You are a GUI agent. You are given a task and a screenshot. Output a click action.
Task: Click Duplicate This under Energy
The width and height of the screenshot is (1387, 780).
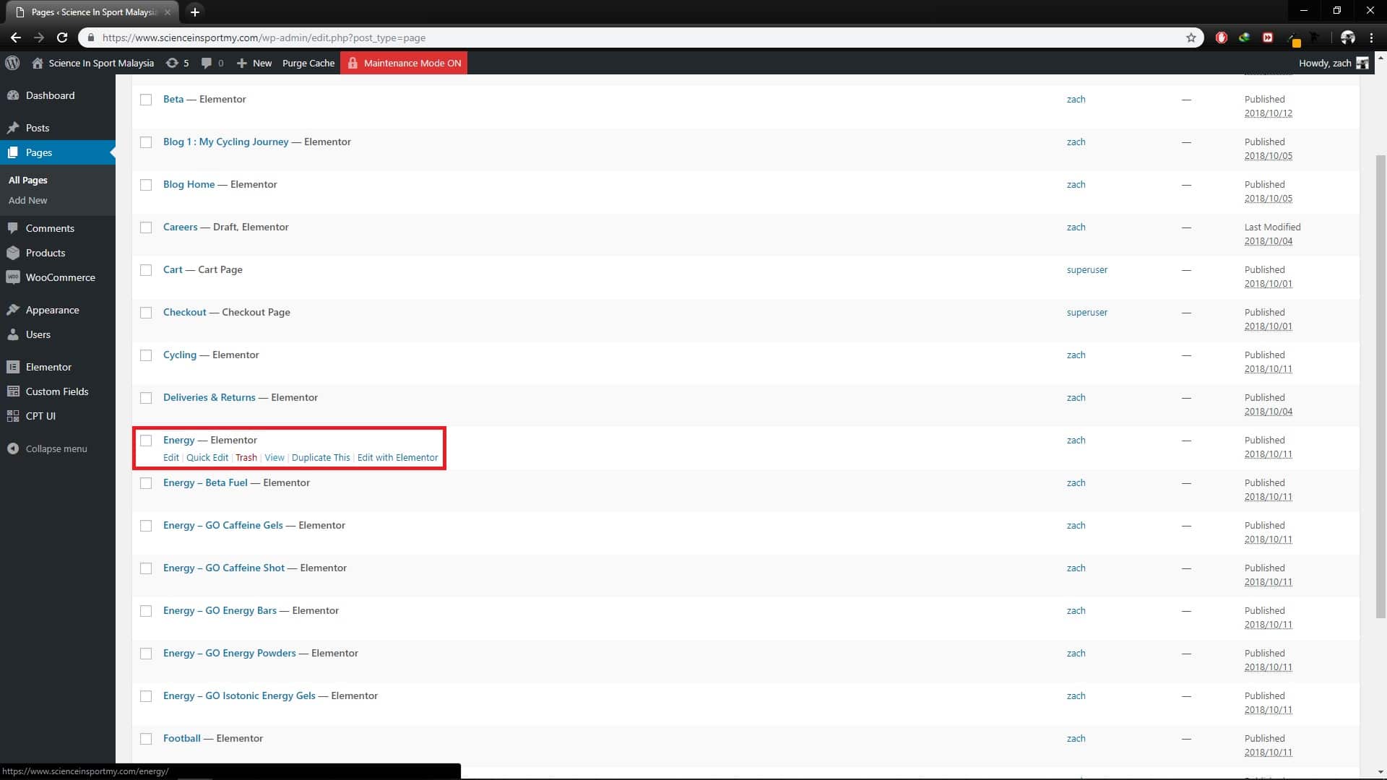321,457
